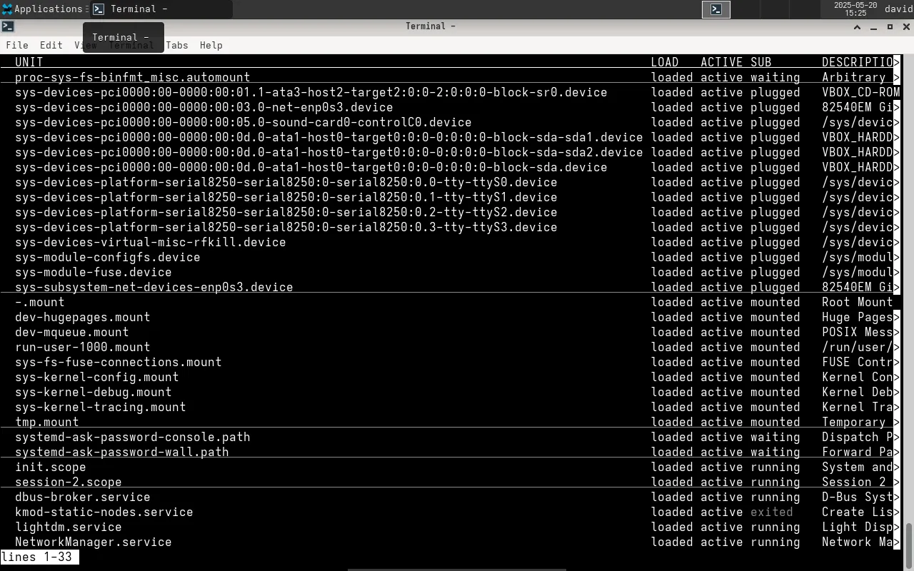This screenshot has width=914, height=571.
Task: Click the lightdm.service line in the terminal
Action: pyautogui.click(x=68, y=527)
